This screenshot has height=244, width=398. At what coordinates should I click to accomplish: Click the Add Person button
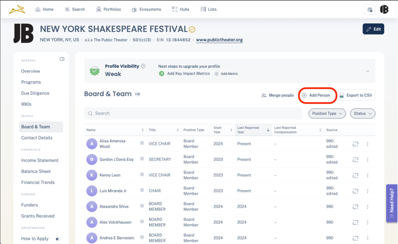point(316,95)
